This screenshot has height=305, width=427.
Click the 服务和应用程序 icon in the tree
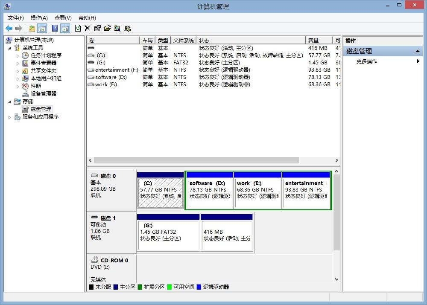click(x=17, y=117)
